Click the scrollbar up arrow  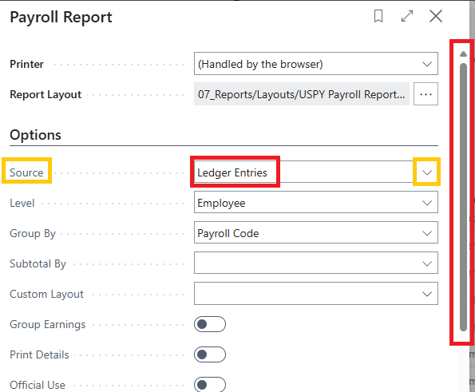(x=463, y=54)
